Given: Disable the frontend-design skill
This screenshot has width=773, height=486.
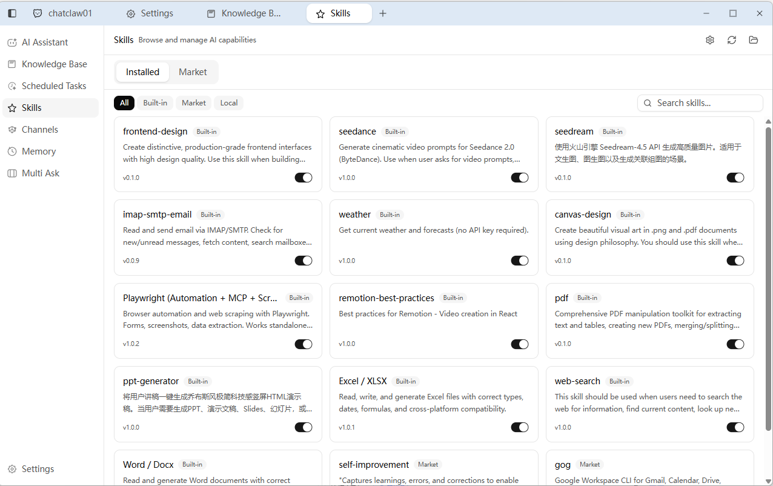Looking at the screenshot, I should [x=304, y=178].
